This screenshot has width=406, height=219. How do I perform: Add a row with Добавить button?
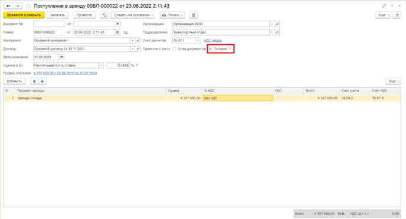(14, 81)
